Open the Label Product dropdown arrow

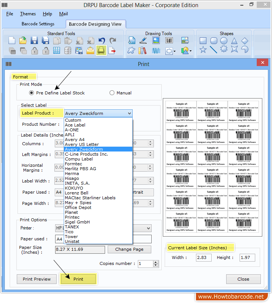(129, 113)
